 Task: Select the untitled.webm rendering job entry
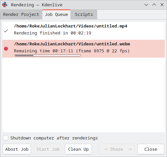(83, 49)
